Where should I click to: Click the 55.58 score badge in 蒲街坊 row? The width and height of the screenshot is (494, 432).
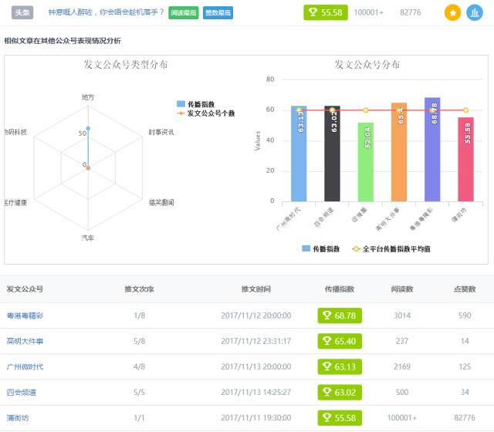340,418
